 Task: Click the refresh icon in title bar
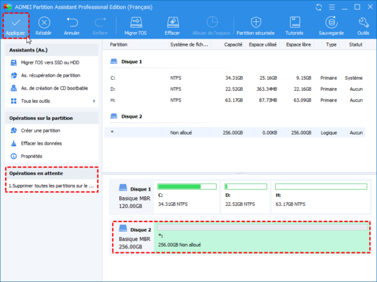coord(319,7)
